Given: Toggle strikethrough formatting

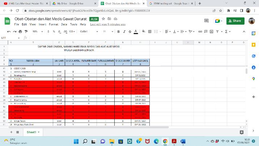Looking at the screenshot, I should [x=130, y=32].
